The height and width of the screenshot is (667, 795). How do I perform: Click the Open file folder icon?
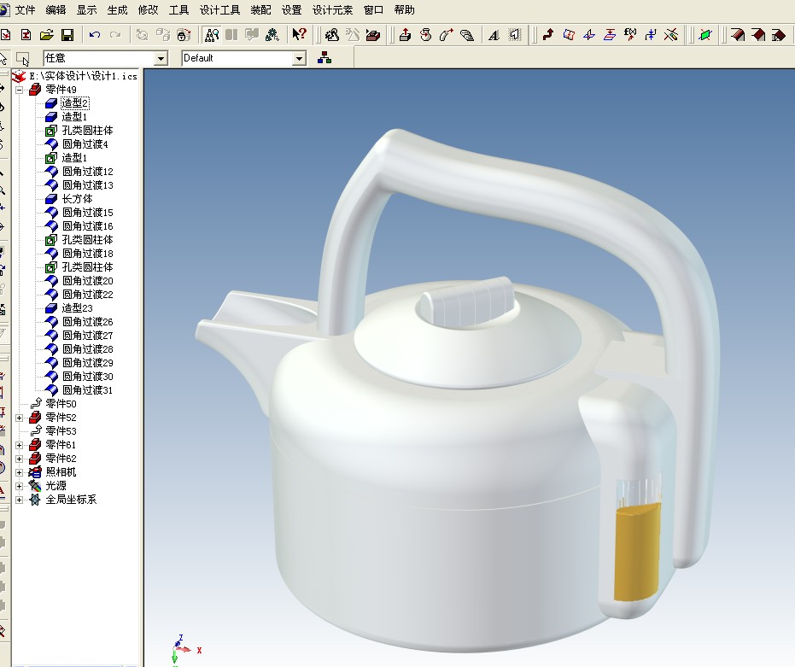[47, 35]
